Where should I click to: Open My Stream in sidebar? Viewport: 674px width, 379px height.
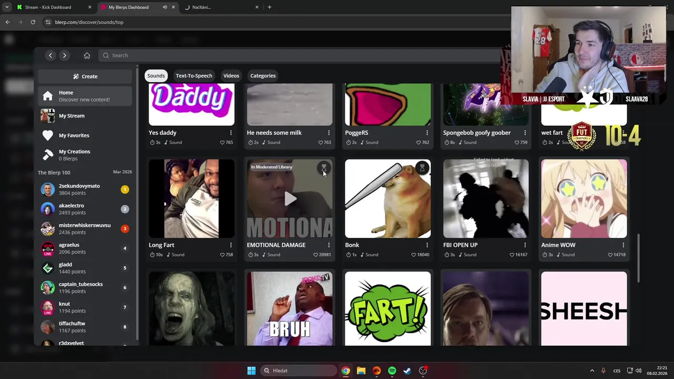tap(85, 116)
